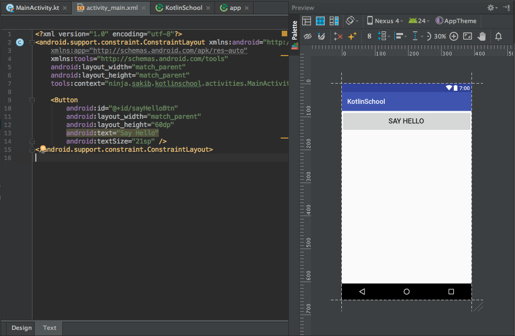Select the Blueprint view mode icon
This screenshot has height=336, width=515.
click(320, 21)
